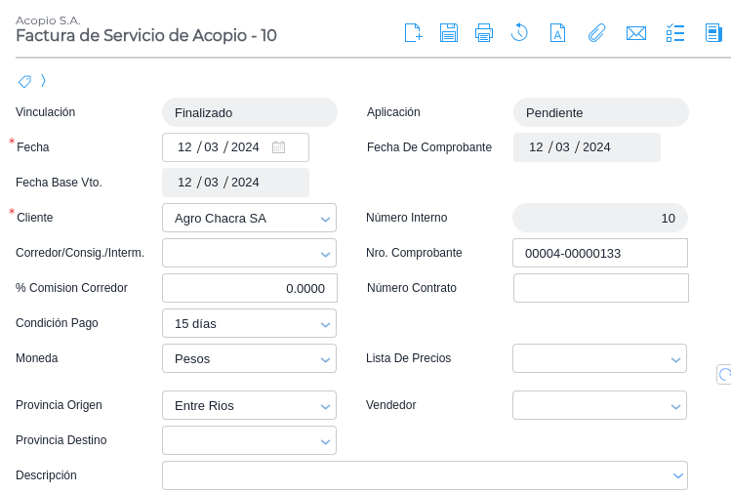
Task: Print the invoice using the printer icon
Action: [x=484, y=33]
